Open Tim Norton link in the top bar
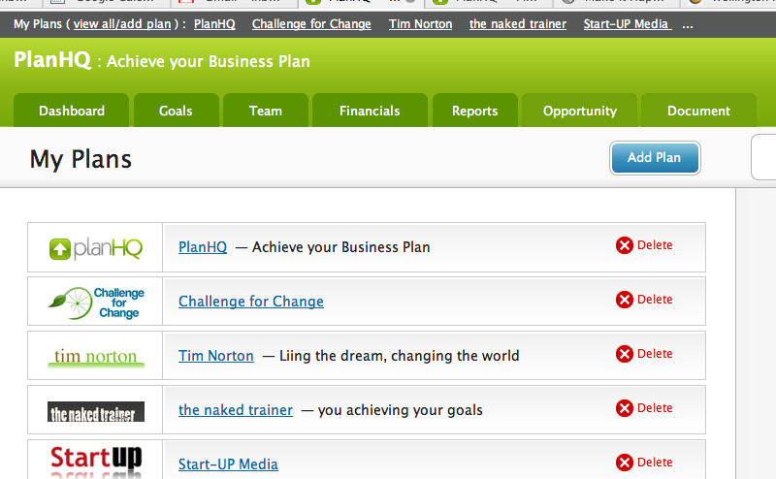This screenshot has height=479, width=776. [420, 23]
